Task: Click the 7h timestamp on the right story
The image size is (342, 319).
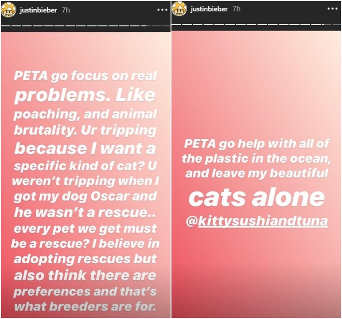Action: pyautogui.click(x=236, y=9)
